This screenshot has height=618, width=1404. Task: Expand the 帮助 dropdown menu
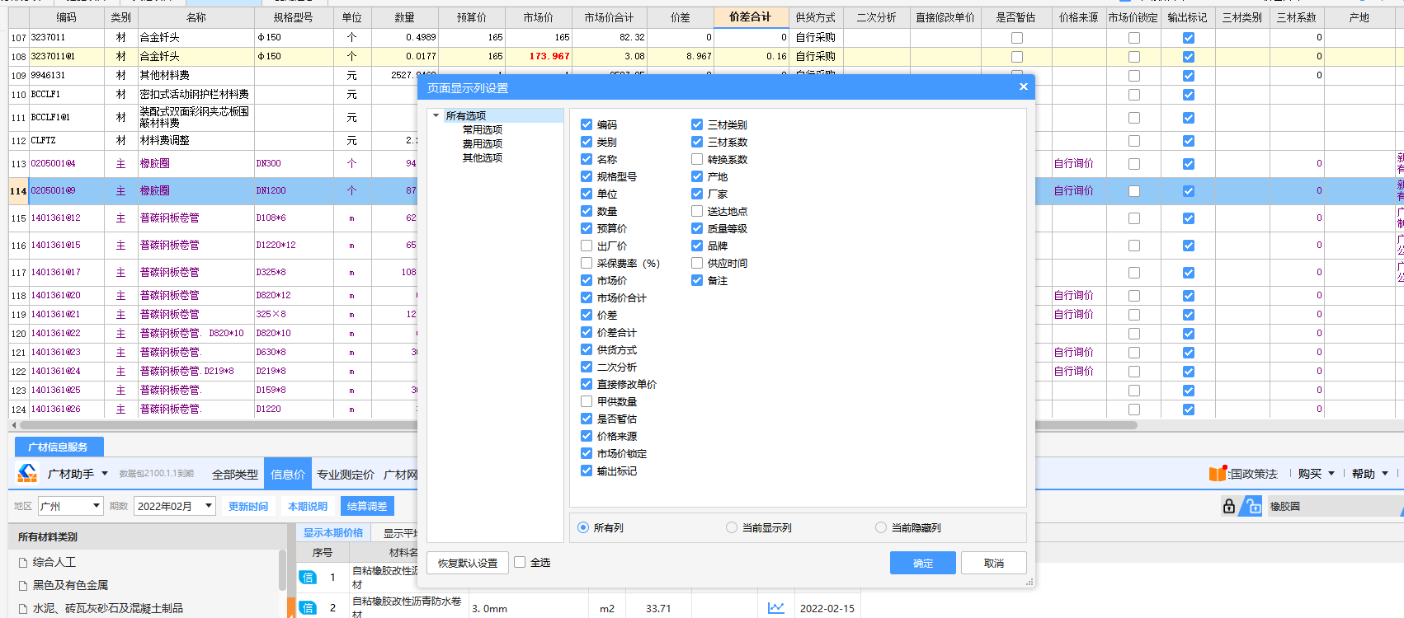tap(1385, 474)
